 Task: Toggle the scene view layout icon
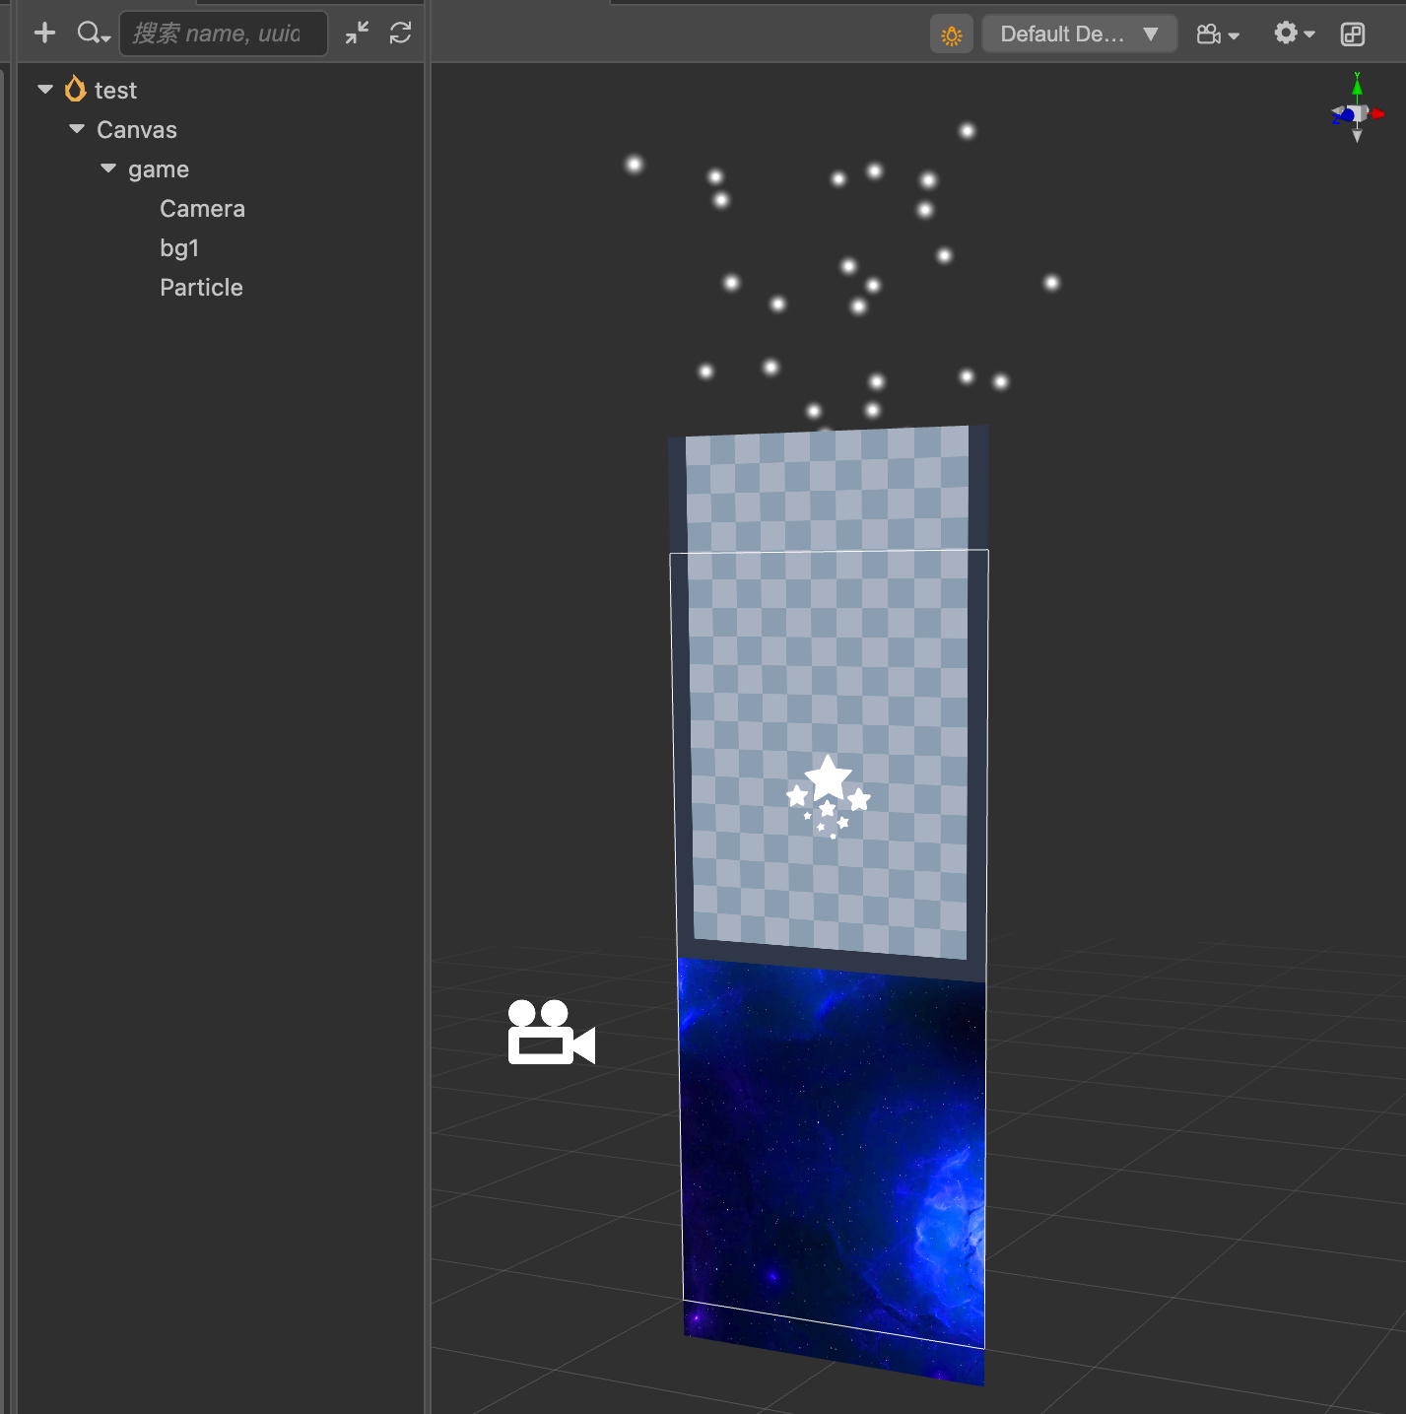[1353, 34]
